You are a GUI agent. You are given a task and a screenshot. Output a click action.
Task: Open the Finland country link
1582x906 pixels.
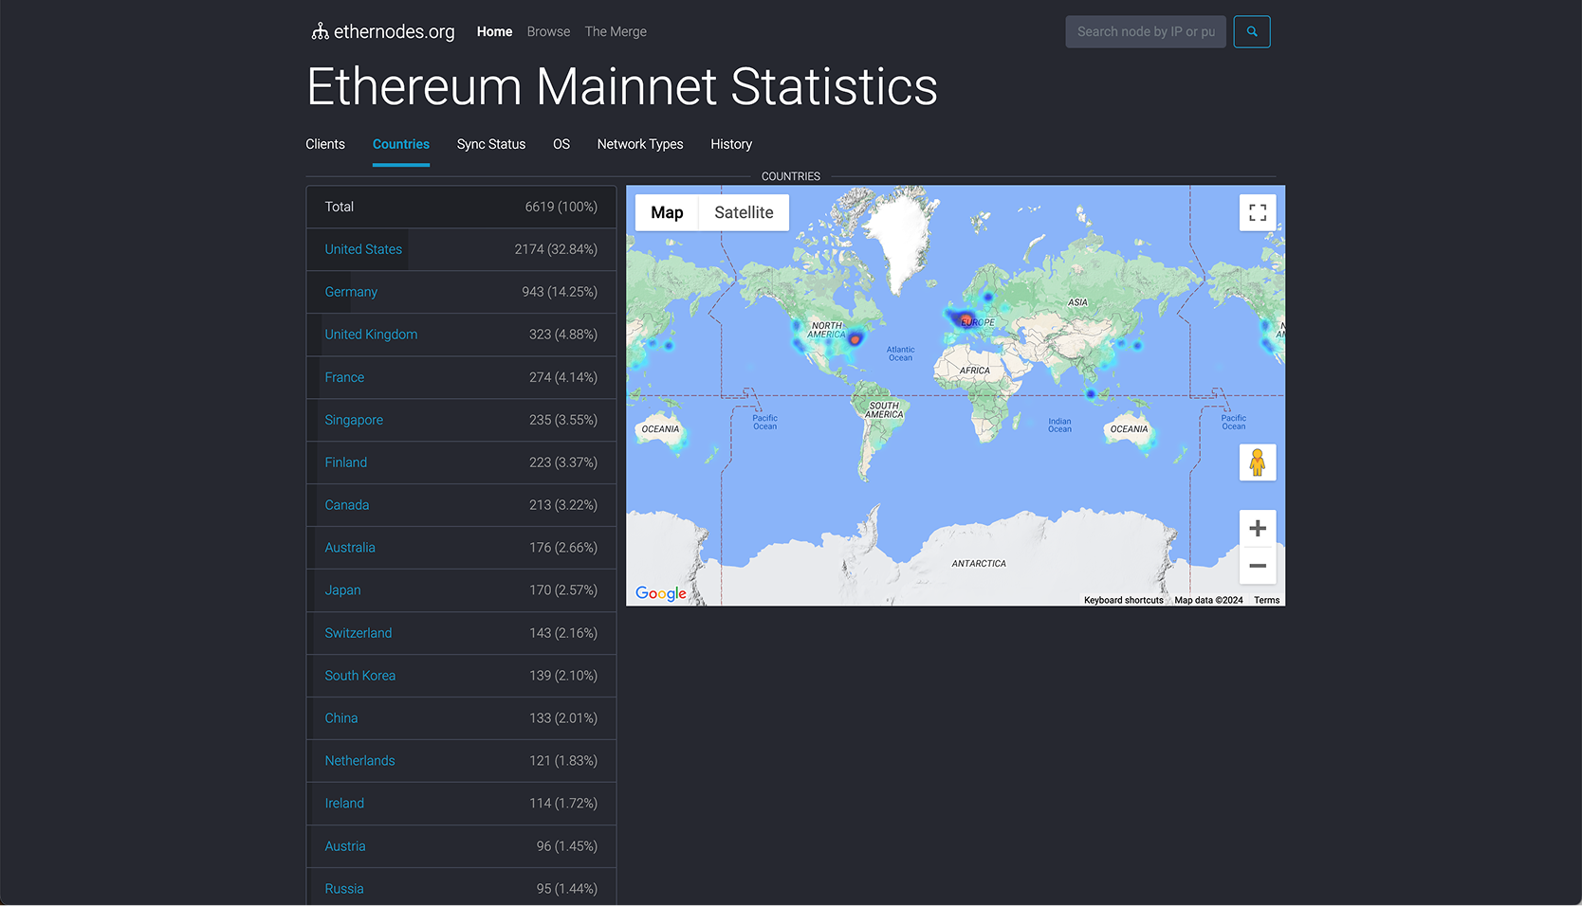pos(345,462)
